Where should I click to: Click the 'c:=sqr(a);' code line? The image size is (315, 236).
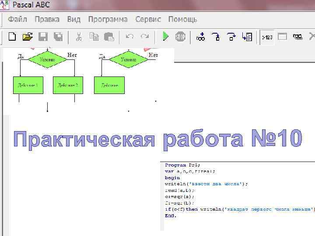click(180, 197)
